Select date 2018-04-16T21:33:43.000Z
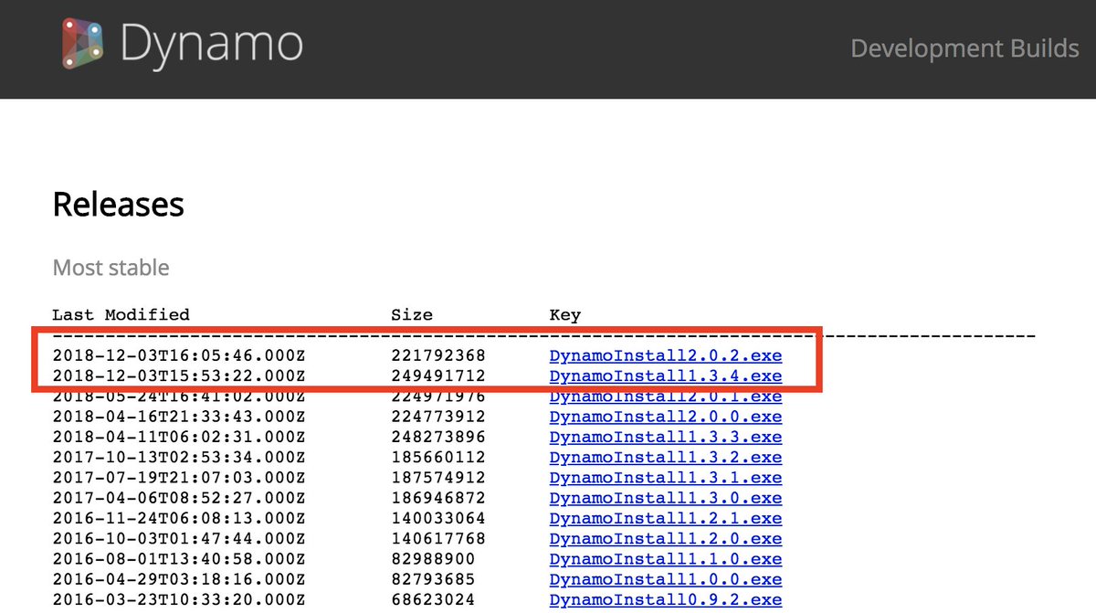 (179, 417)
